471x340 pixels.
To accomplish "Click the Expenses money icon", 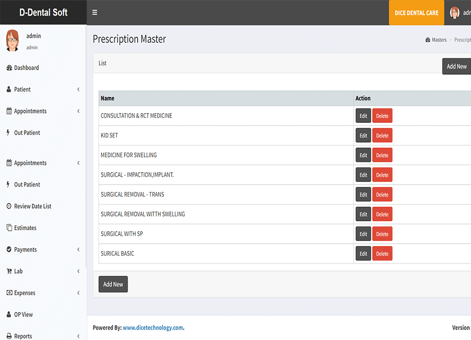I will tap(9, 293).
